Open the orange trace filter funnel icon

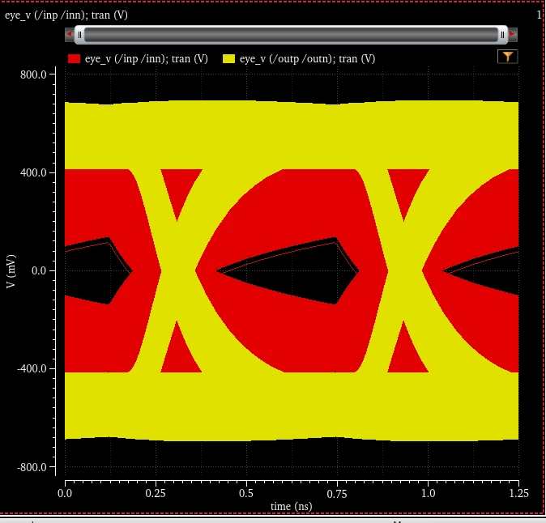click(x=507, y=57)
